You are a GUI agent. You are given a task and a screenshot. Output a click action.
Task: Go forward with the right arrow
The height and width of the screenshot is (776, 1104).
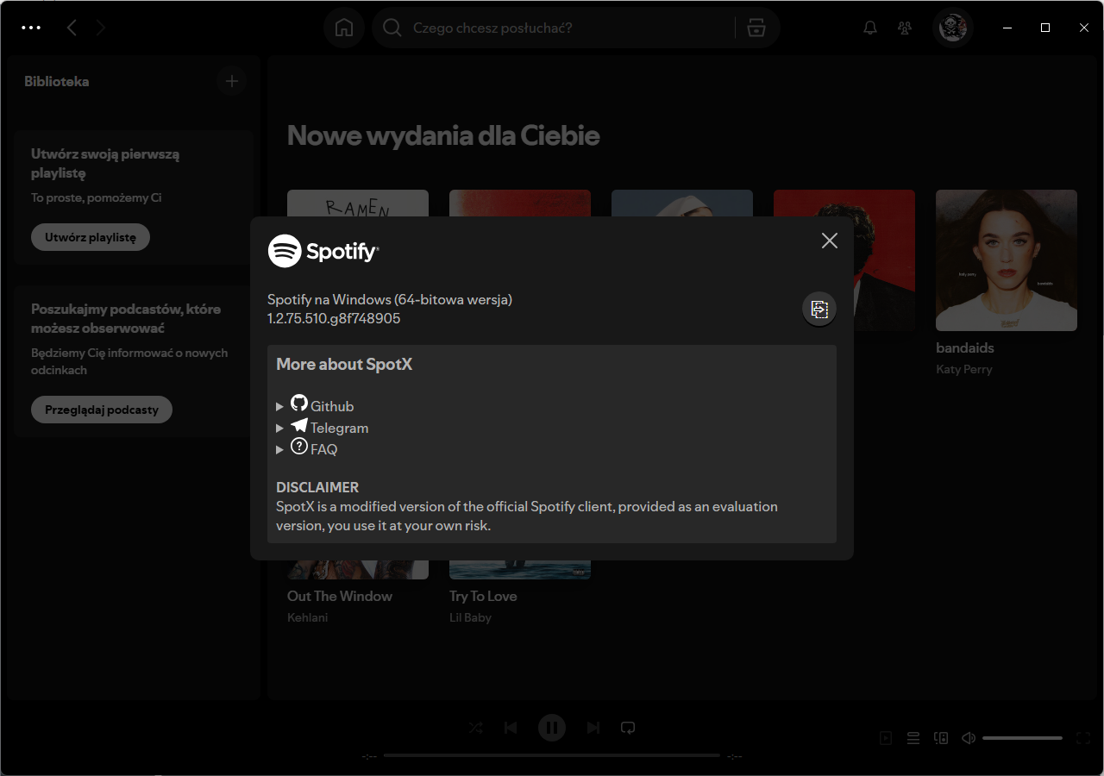101,28
